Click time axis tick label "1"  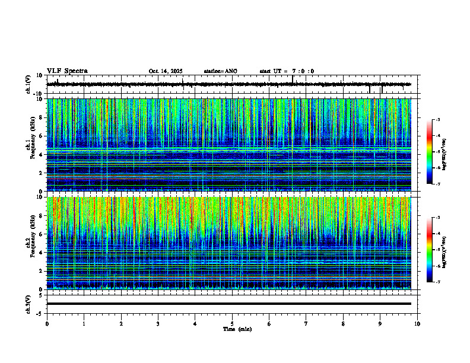pyautogui.click(x=84, y=324)
